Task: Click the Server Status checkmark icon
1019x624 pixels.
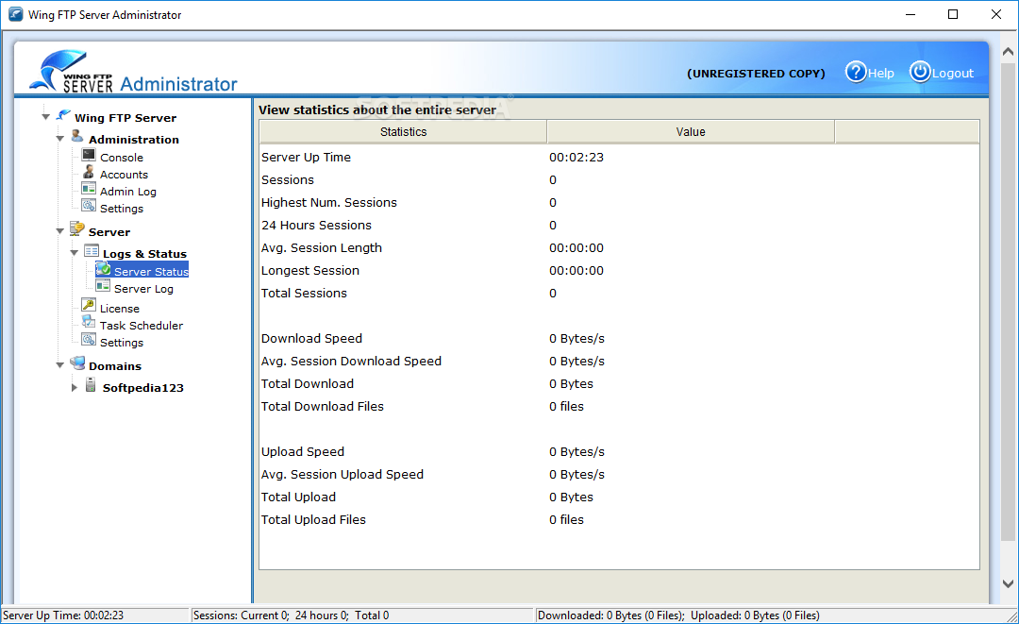Action: click(104, 269)
